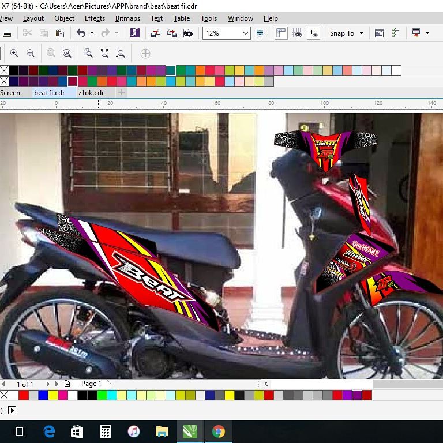Image resolution: width=443 pixels, height=443 pixels.
Task: Click the play arrow box at bottom left
Action: (x=12, y=410)
